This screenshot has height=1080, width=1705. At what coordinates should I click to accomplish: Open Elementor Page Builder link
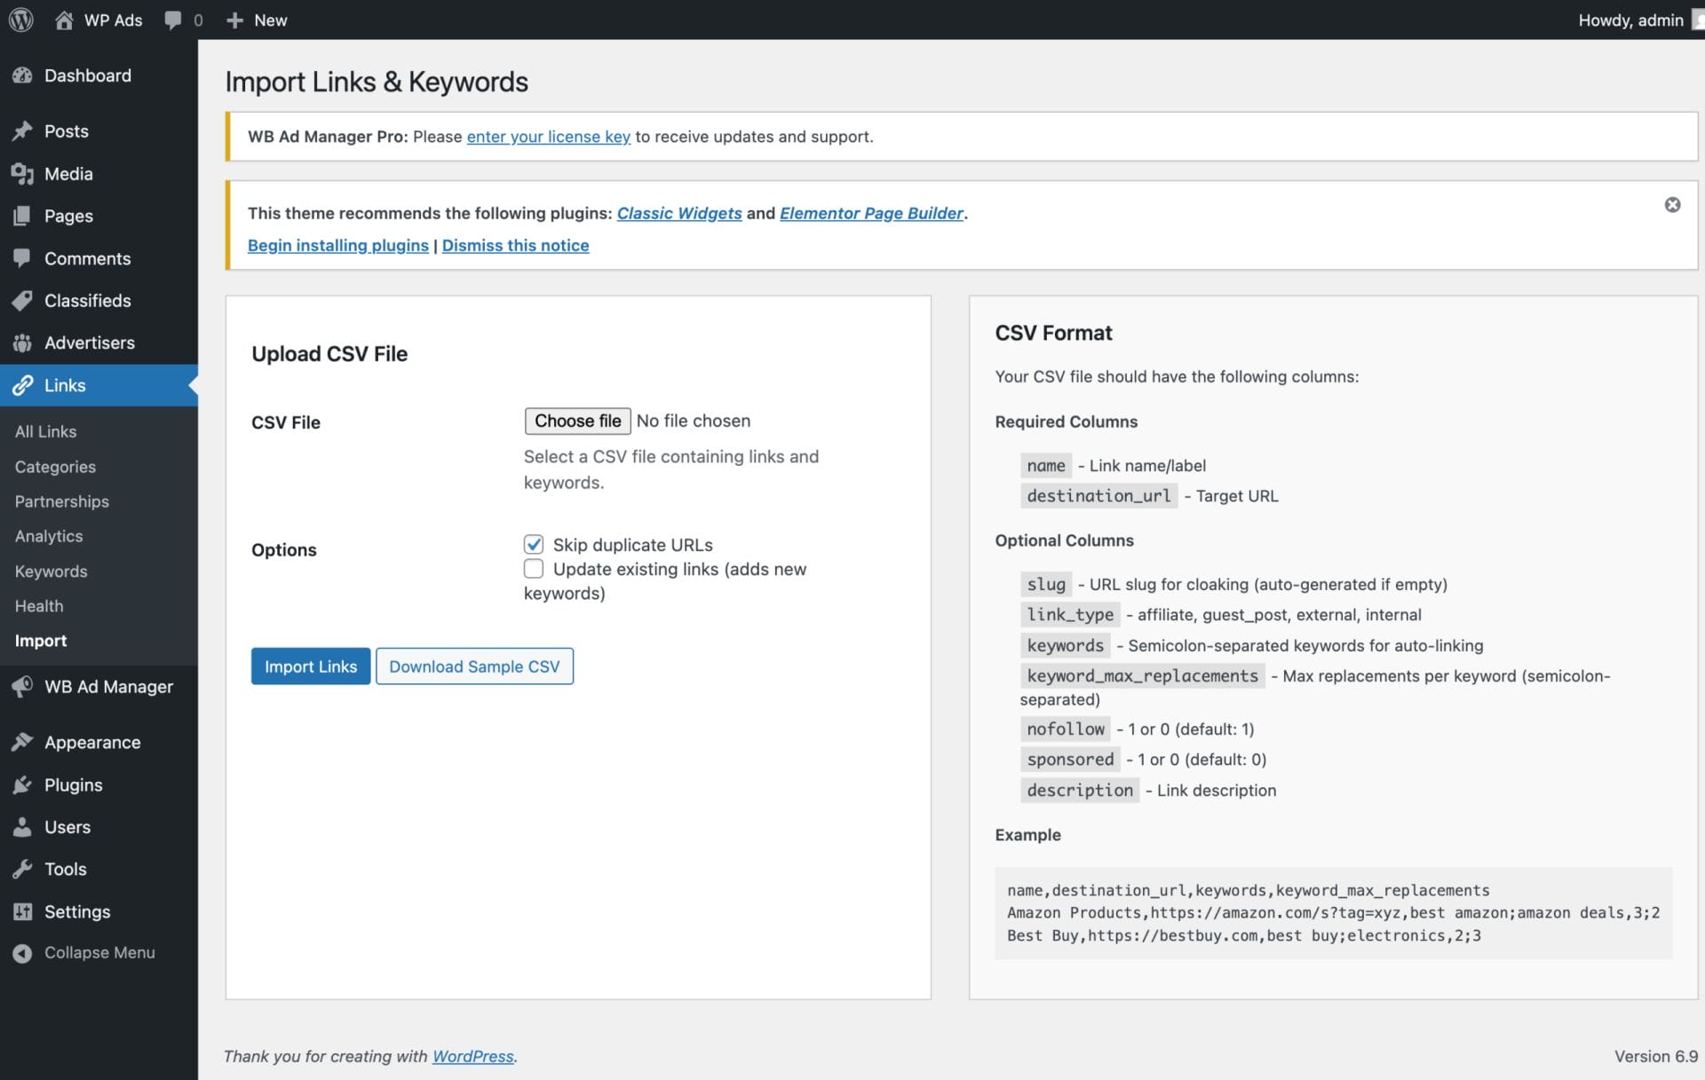[x=871, y=213]
